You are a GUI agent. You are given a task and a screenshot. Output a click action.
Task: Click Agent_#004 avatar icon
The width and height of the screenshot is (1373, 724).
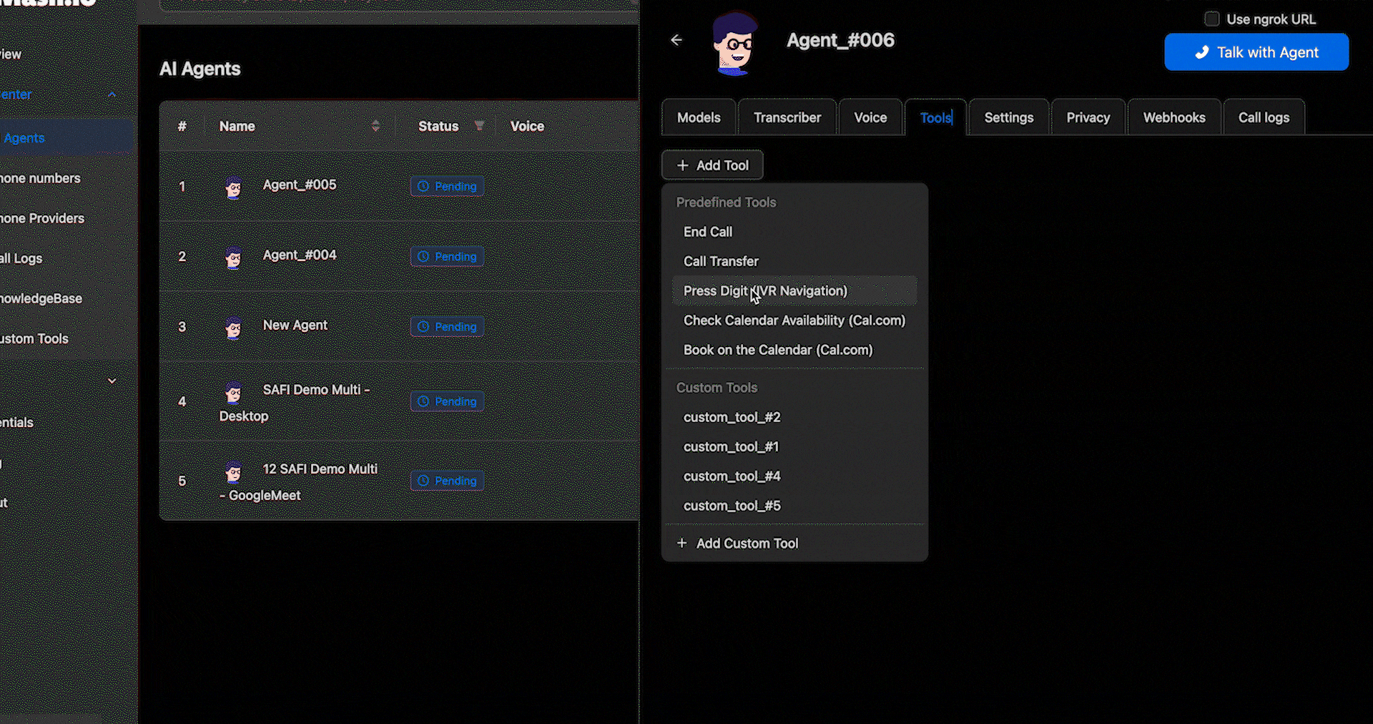(233, 258)
